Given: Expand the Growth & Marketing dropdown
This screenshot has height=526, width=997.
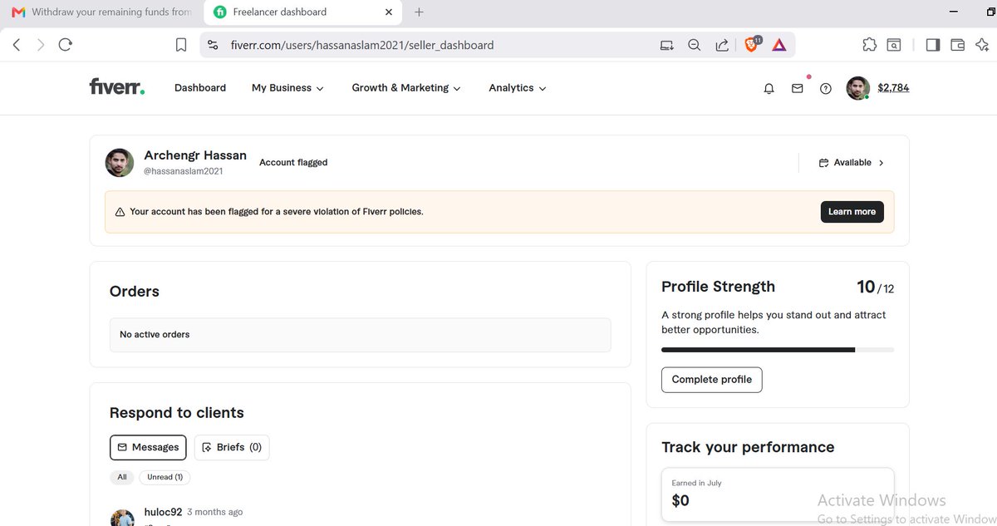Looking at the screenshot, I should [x=406, y=88].
